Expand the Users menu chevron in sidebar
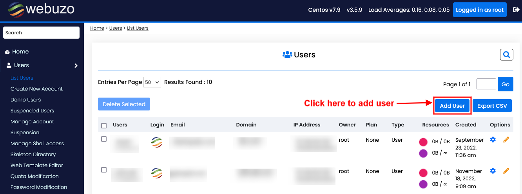Screen dimensions: 522x194 pos(76,66)
